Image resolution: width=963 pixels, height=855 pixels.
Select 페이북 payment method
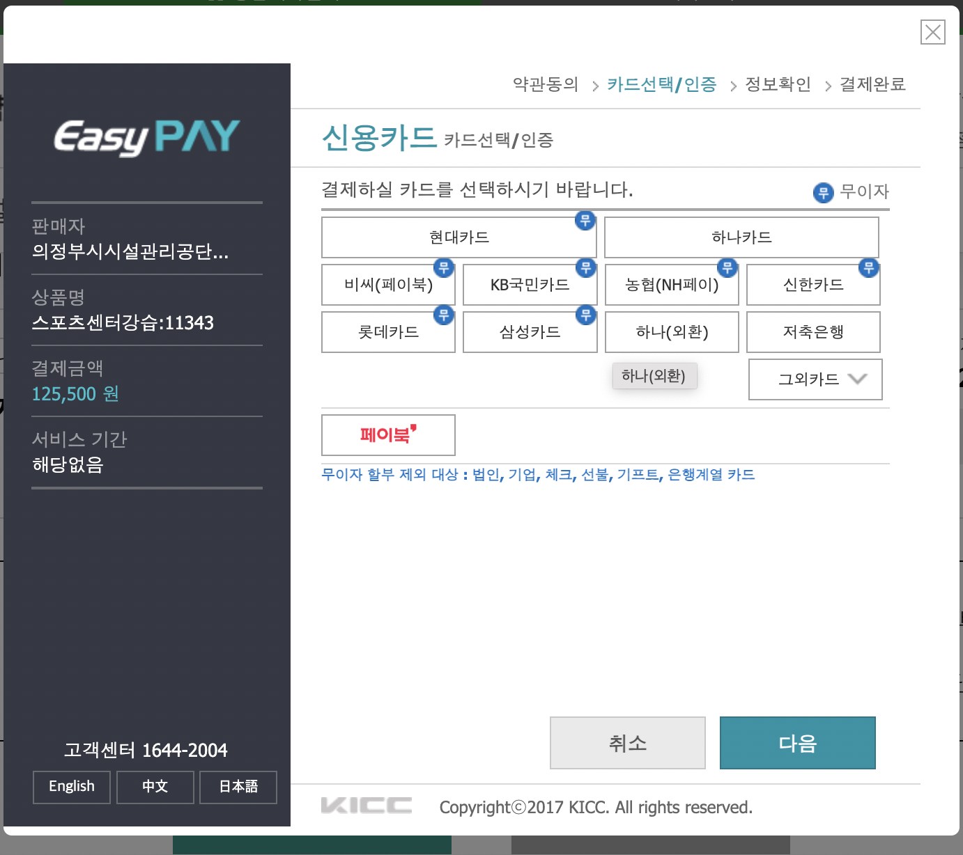(x=388, y=435)
